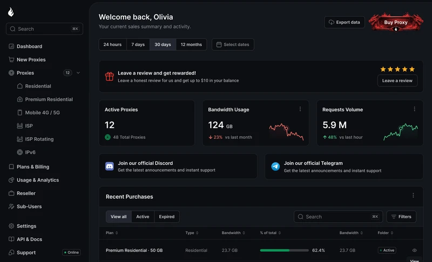Open Support in sidebar
The image size is (432, 262).
click(26, 252)
